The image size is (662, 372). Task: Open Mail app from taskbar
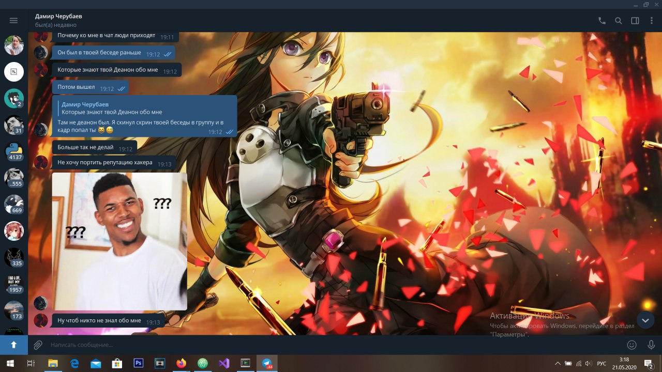point(96,363)
